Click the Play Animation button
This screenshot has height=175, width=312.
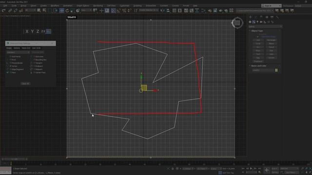[251, 169]
